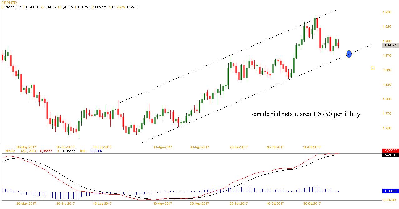The image size is (399, 209).
Task: Click the 'canale rialzista' annotation text
Action: (x=306, y=115)
